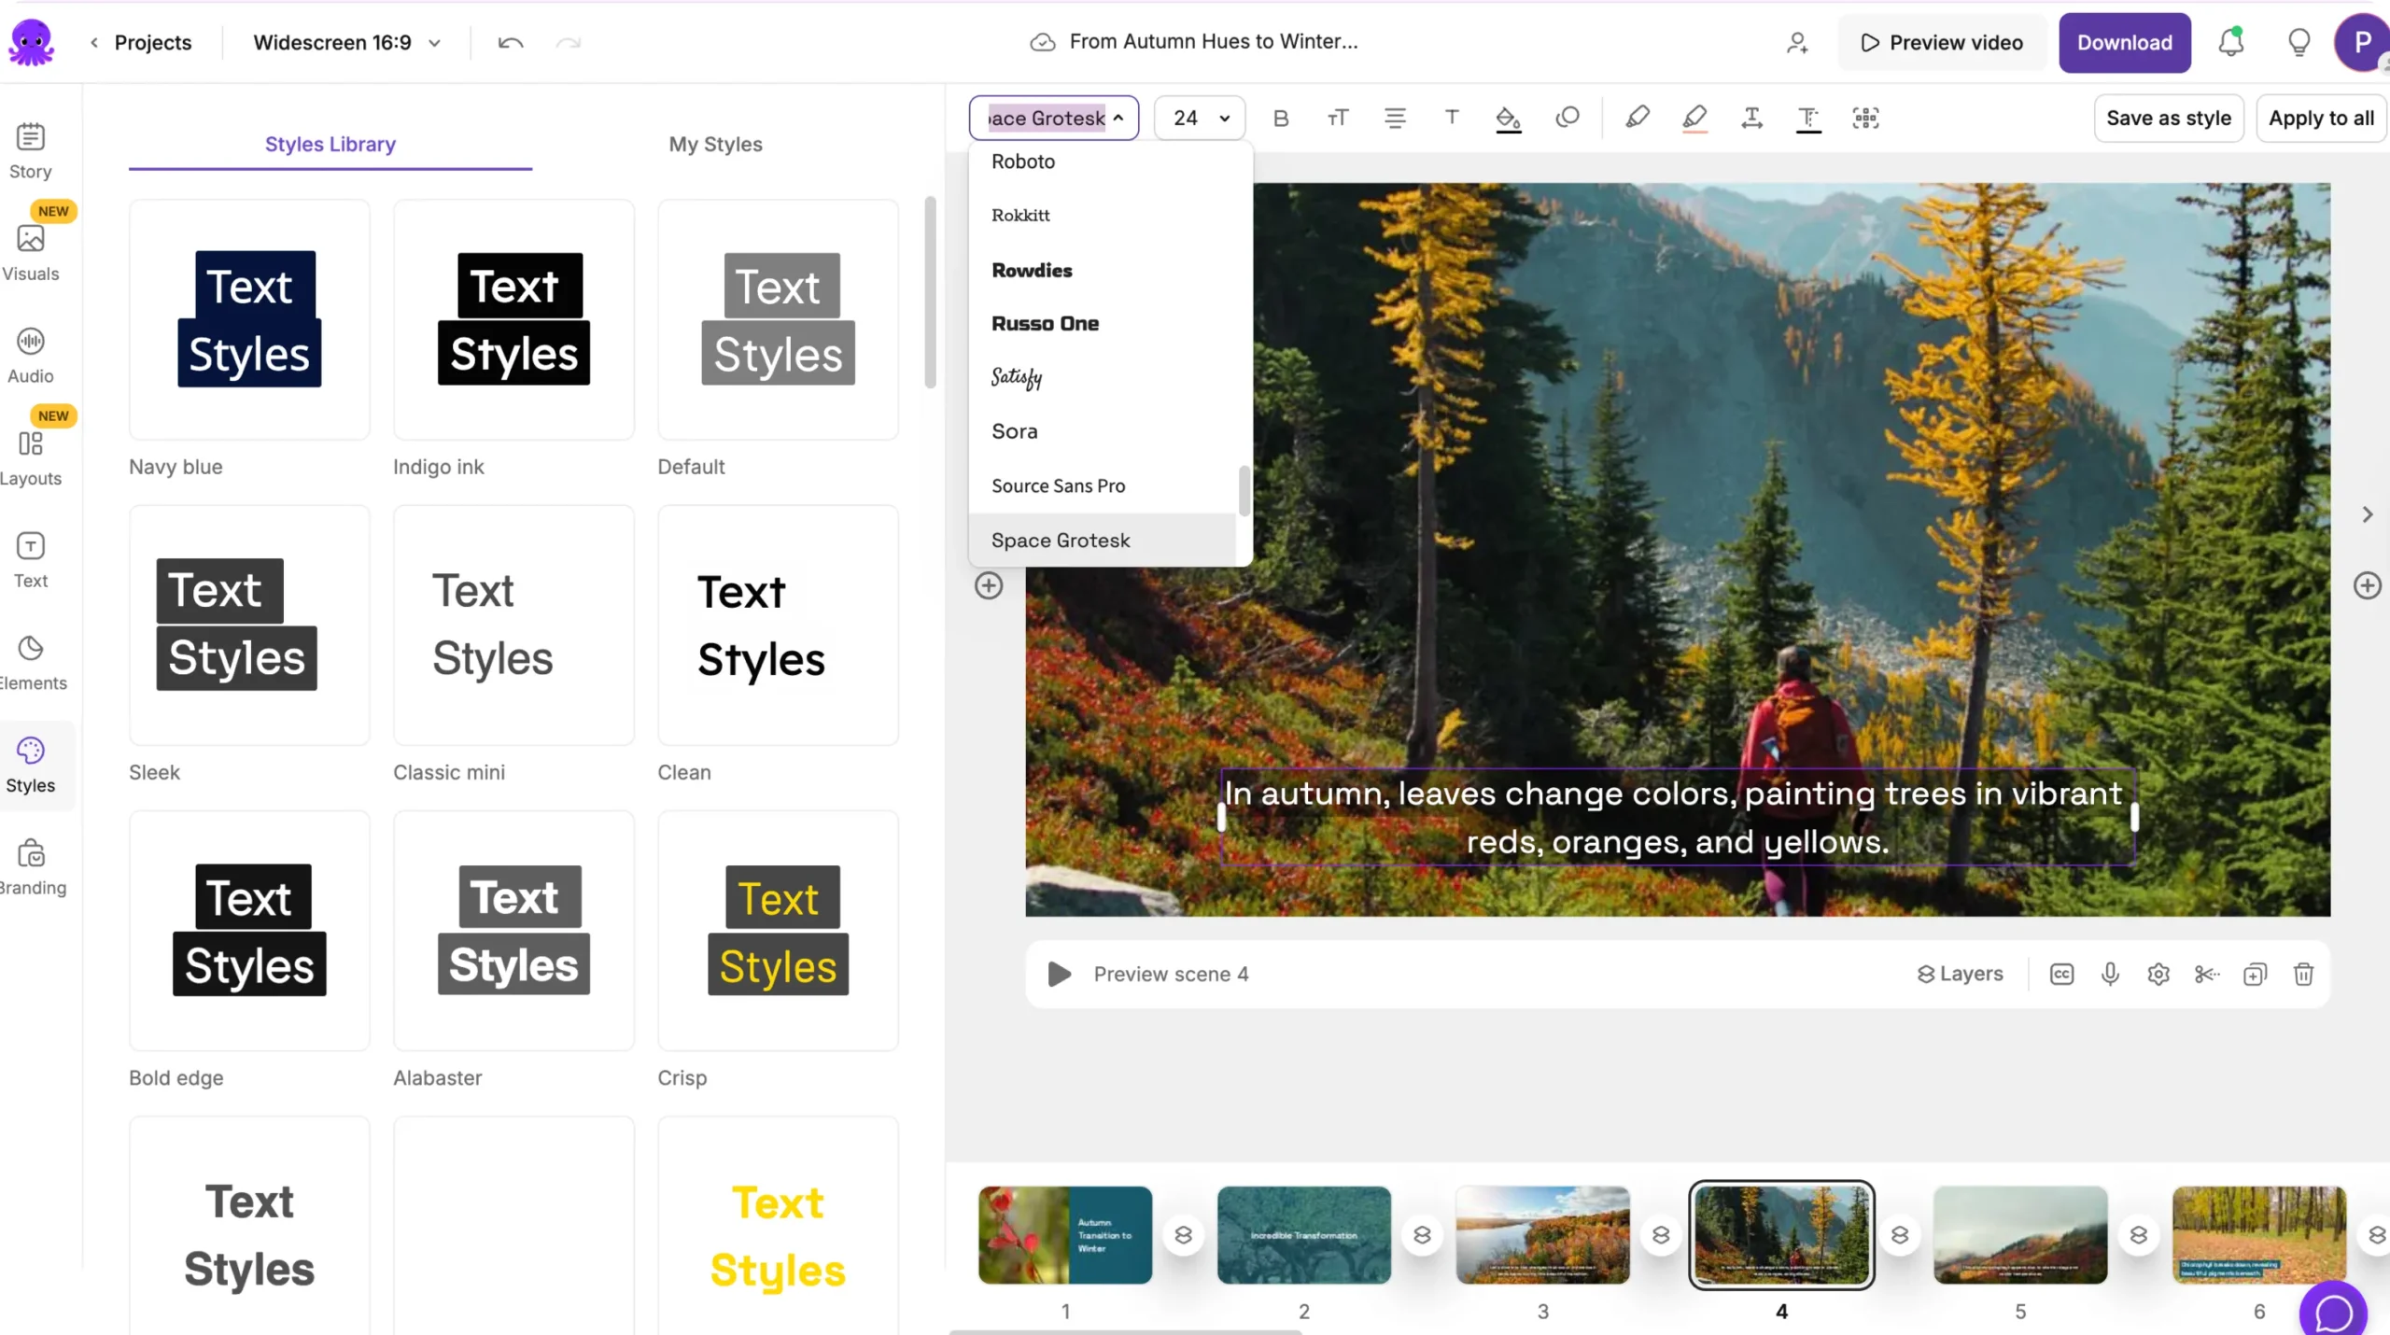2390x1335 pixels.
Task: Click the closed captions icon
Action: click(2061, 974)
